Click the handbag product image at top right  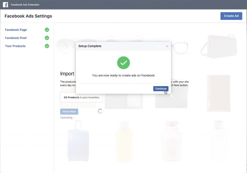coord(219,46)
